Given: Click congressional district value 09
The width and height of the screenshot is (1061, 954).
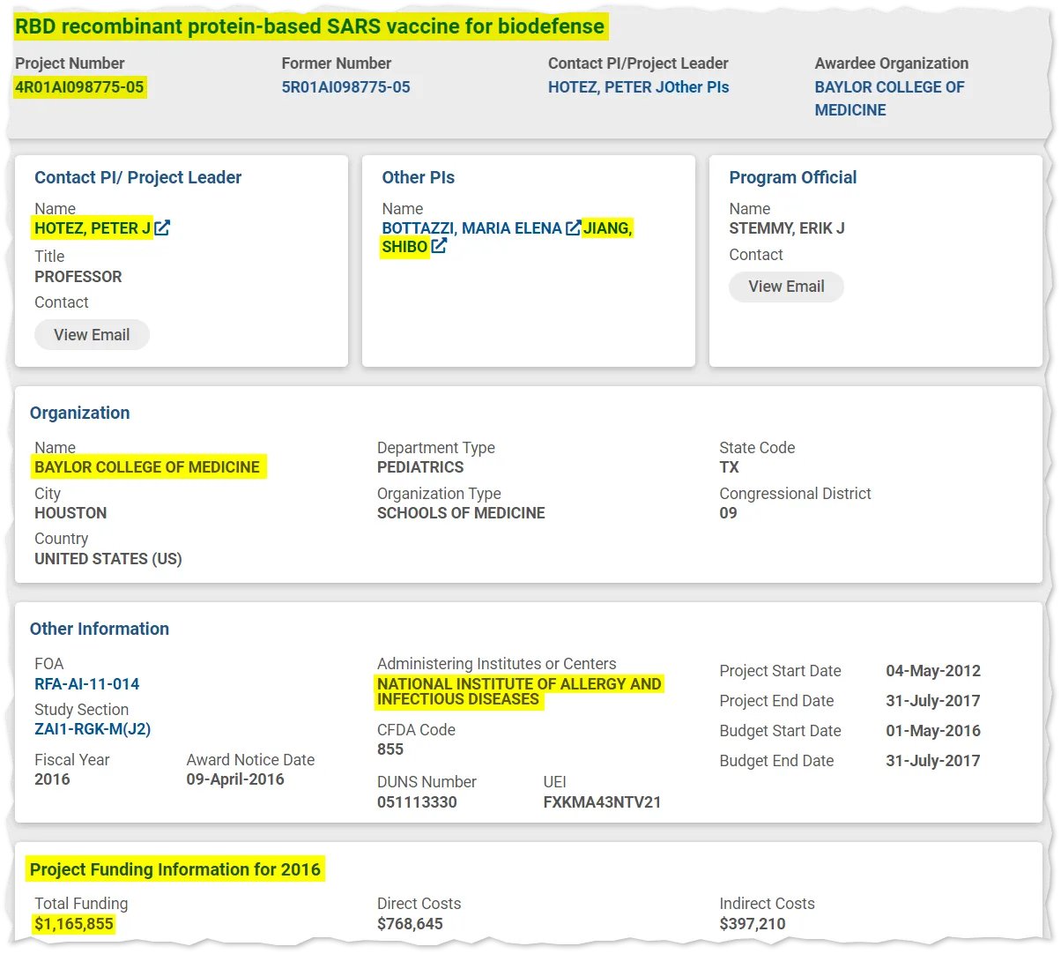Looking at the screenshot, I should [x=728, y=513].
